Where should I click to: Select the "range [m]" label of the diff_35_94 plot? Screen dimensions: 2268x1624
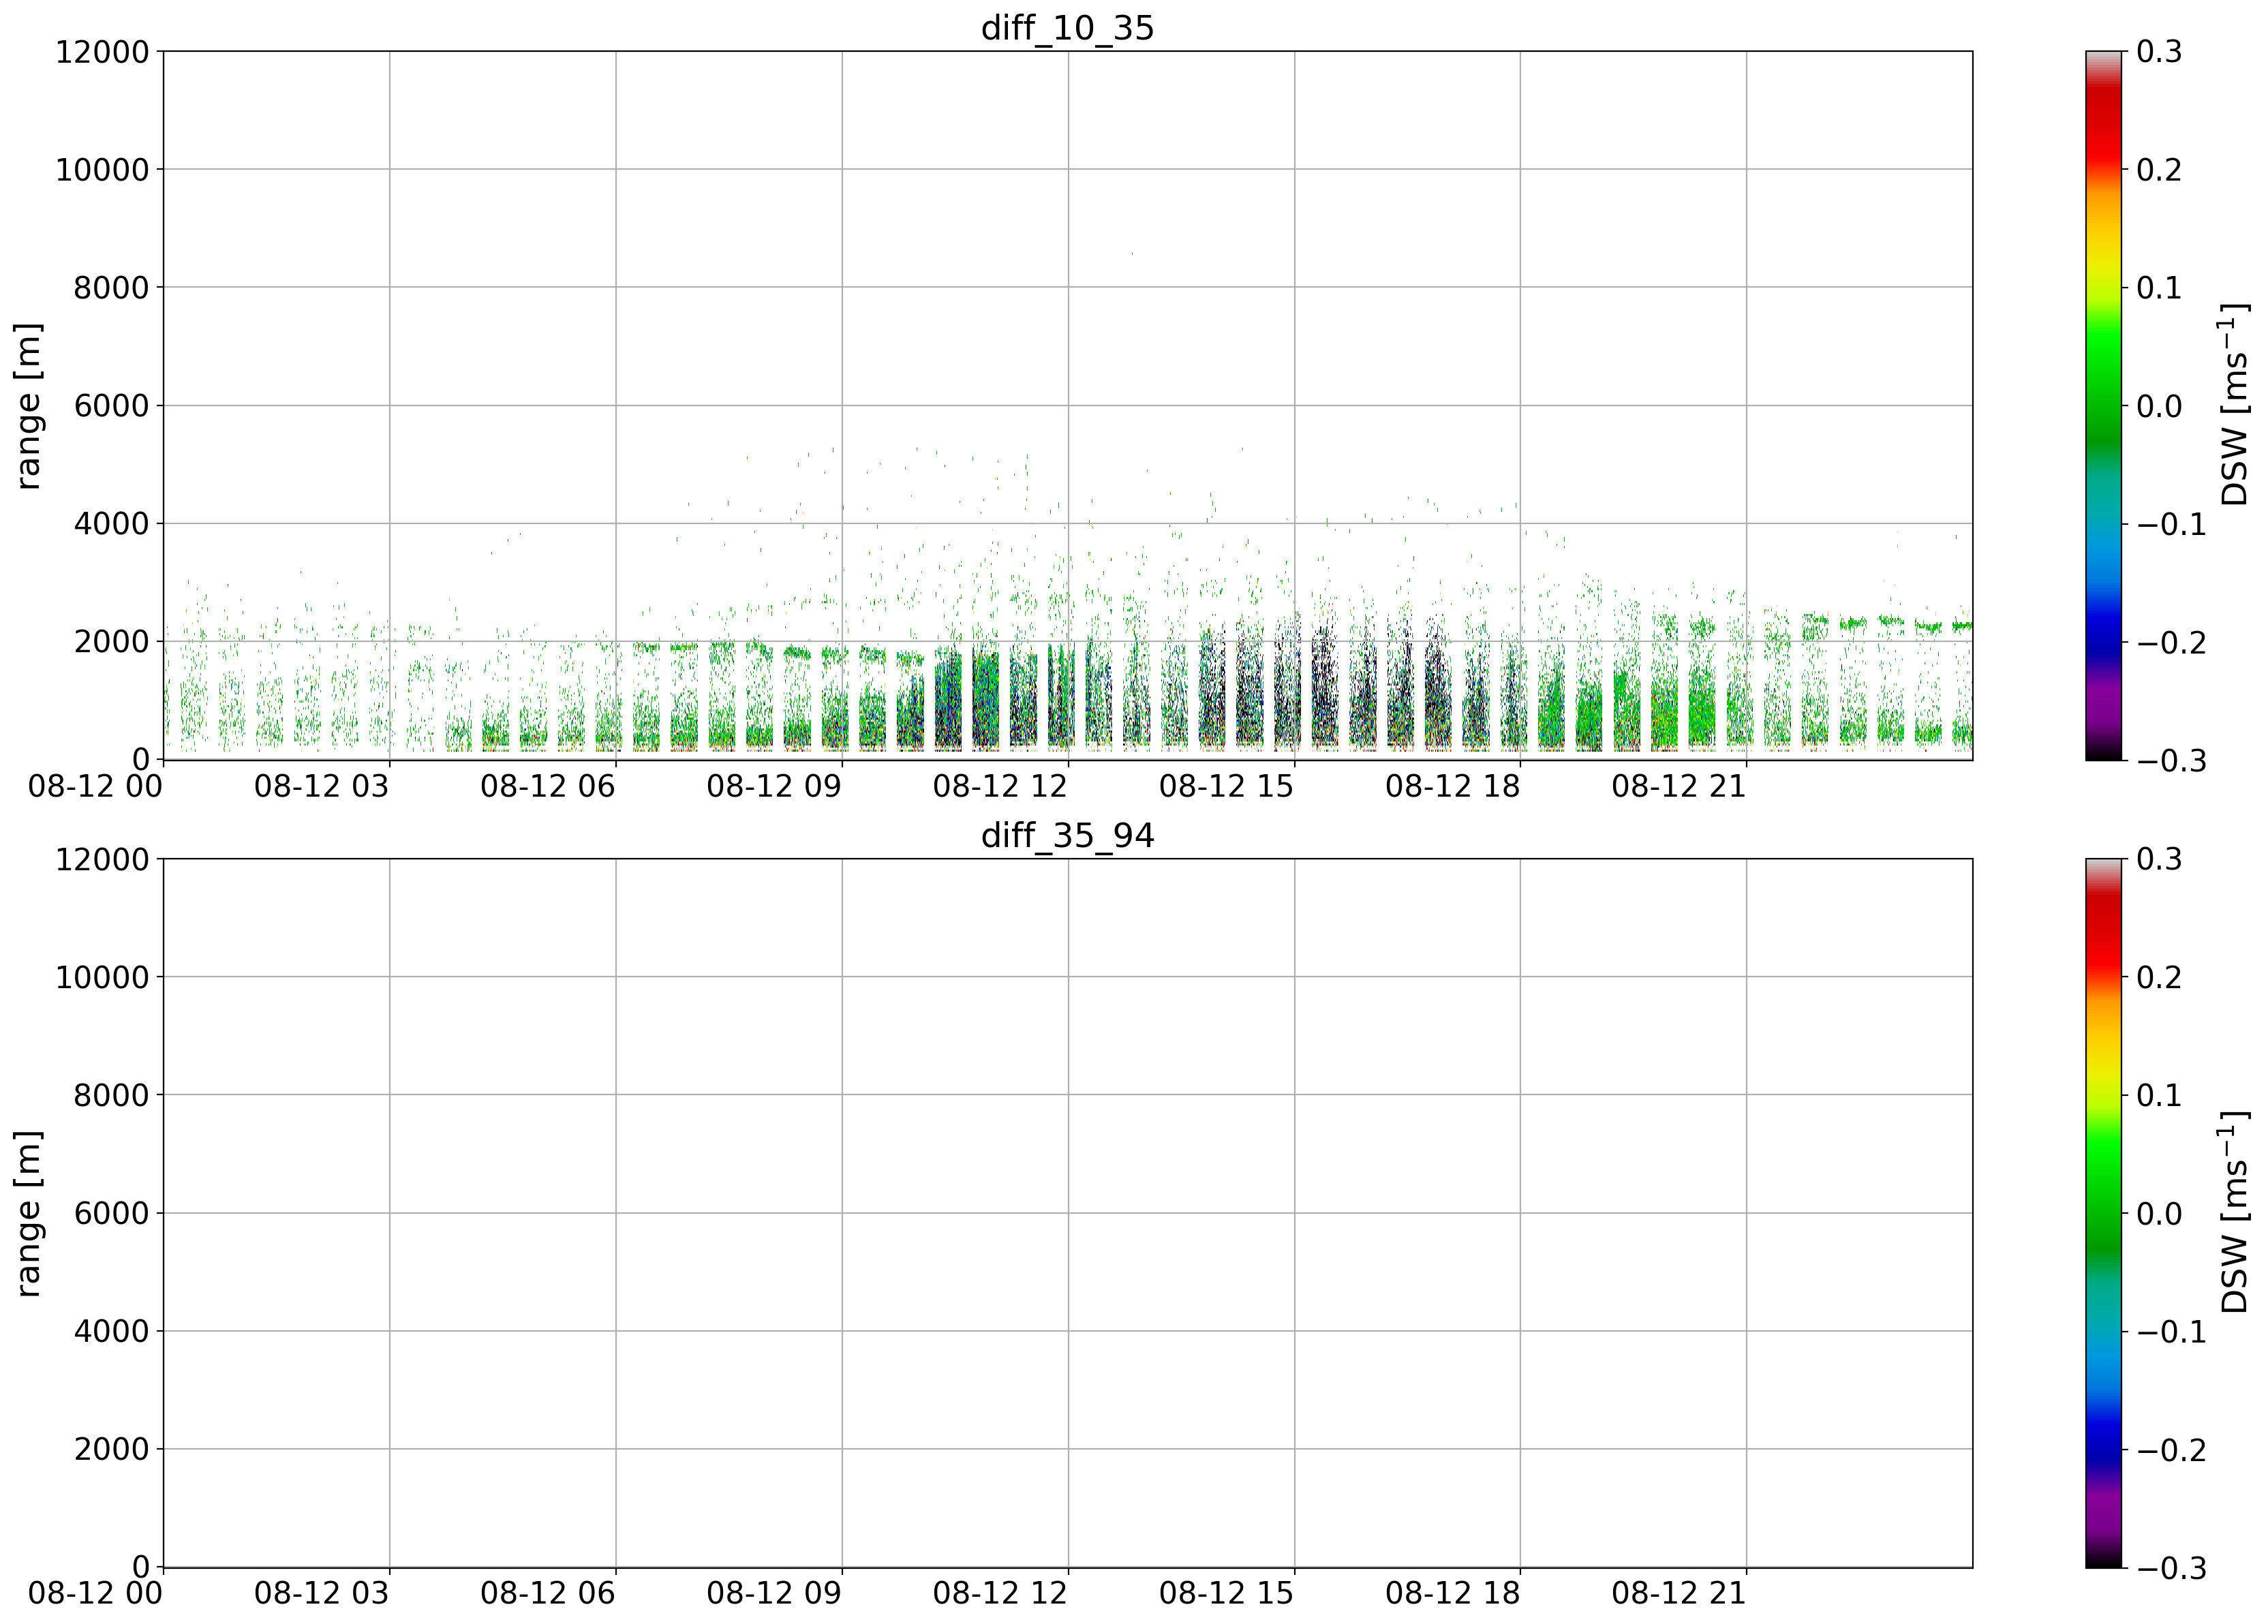click(x=29, y=1214)
